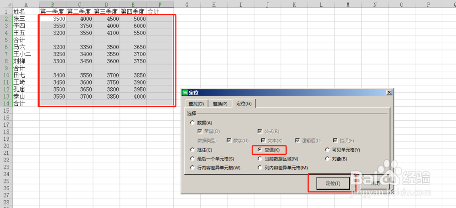The image size is (456, 208).
Task: Select column F header
Action: click(160, 4)
